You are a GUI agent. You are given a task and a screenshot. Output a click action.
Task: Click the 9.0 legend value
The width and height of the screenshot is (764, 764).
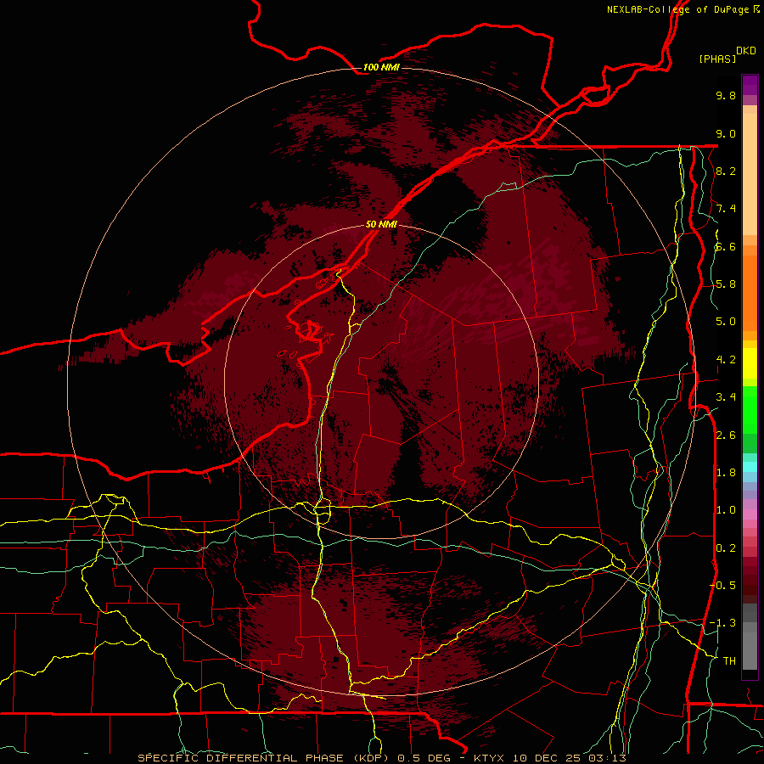pos(726,133)
